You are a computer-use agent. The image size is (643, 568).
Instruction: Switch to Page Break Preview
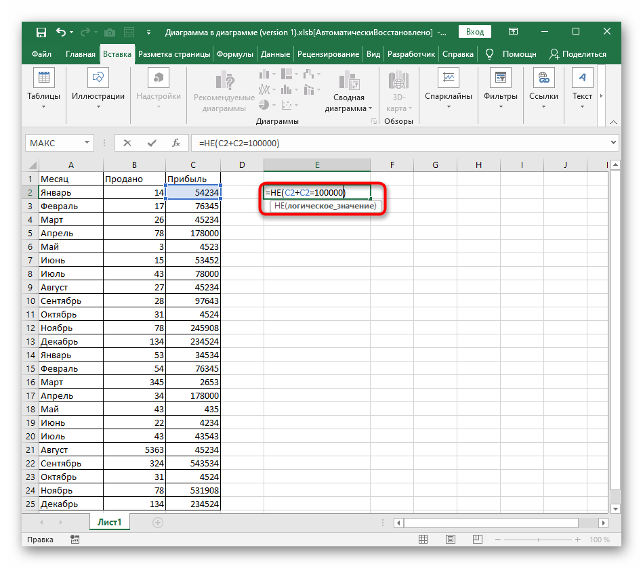click(477, 540)
